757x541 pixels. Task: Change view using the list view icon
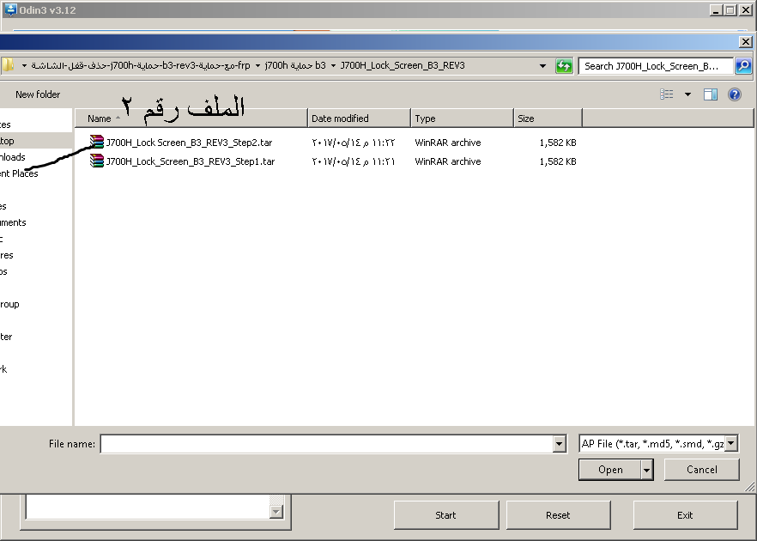tap(667, 94)
